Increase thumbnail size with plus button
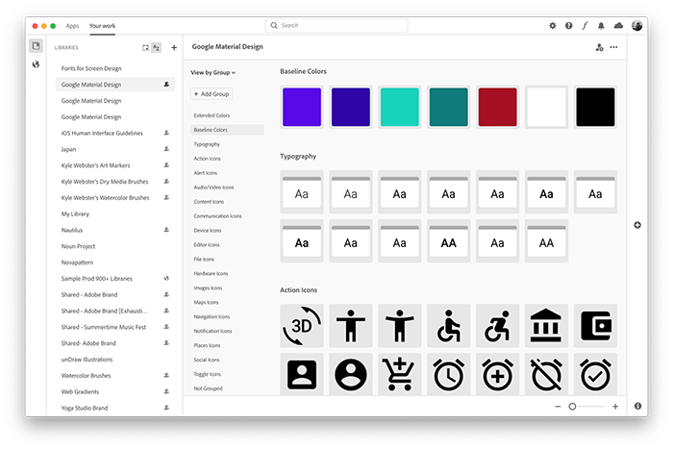The width and height of the screenshot is (673, 450). [x=615, y=406]
